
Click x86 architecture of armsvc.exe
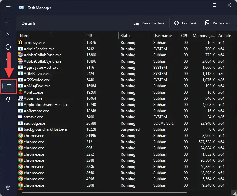(221, 117)
